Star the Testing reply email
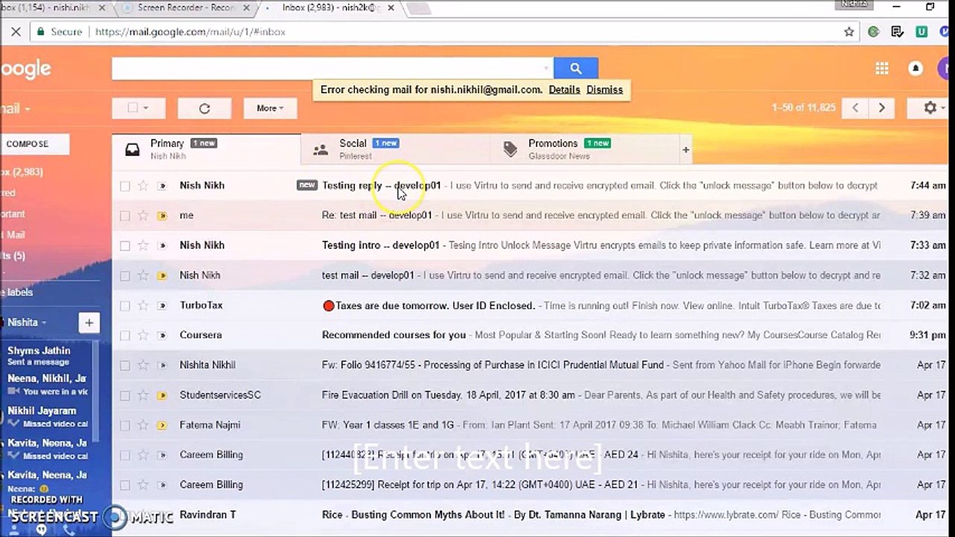The width and height of the screenshot is (955, 537). pyautogui.click(x=143, y=186)
